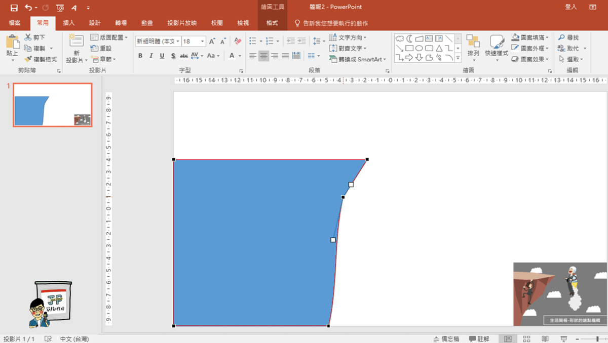Open Align Text (對齊文字) dropdown
The width and height of the screenshot is (608, 343).
348,49
